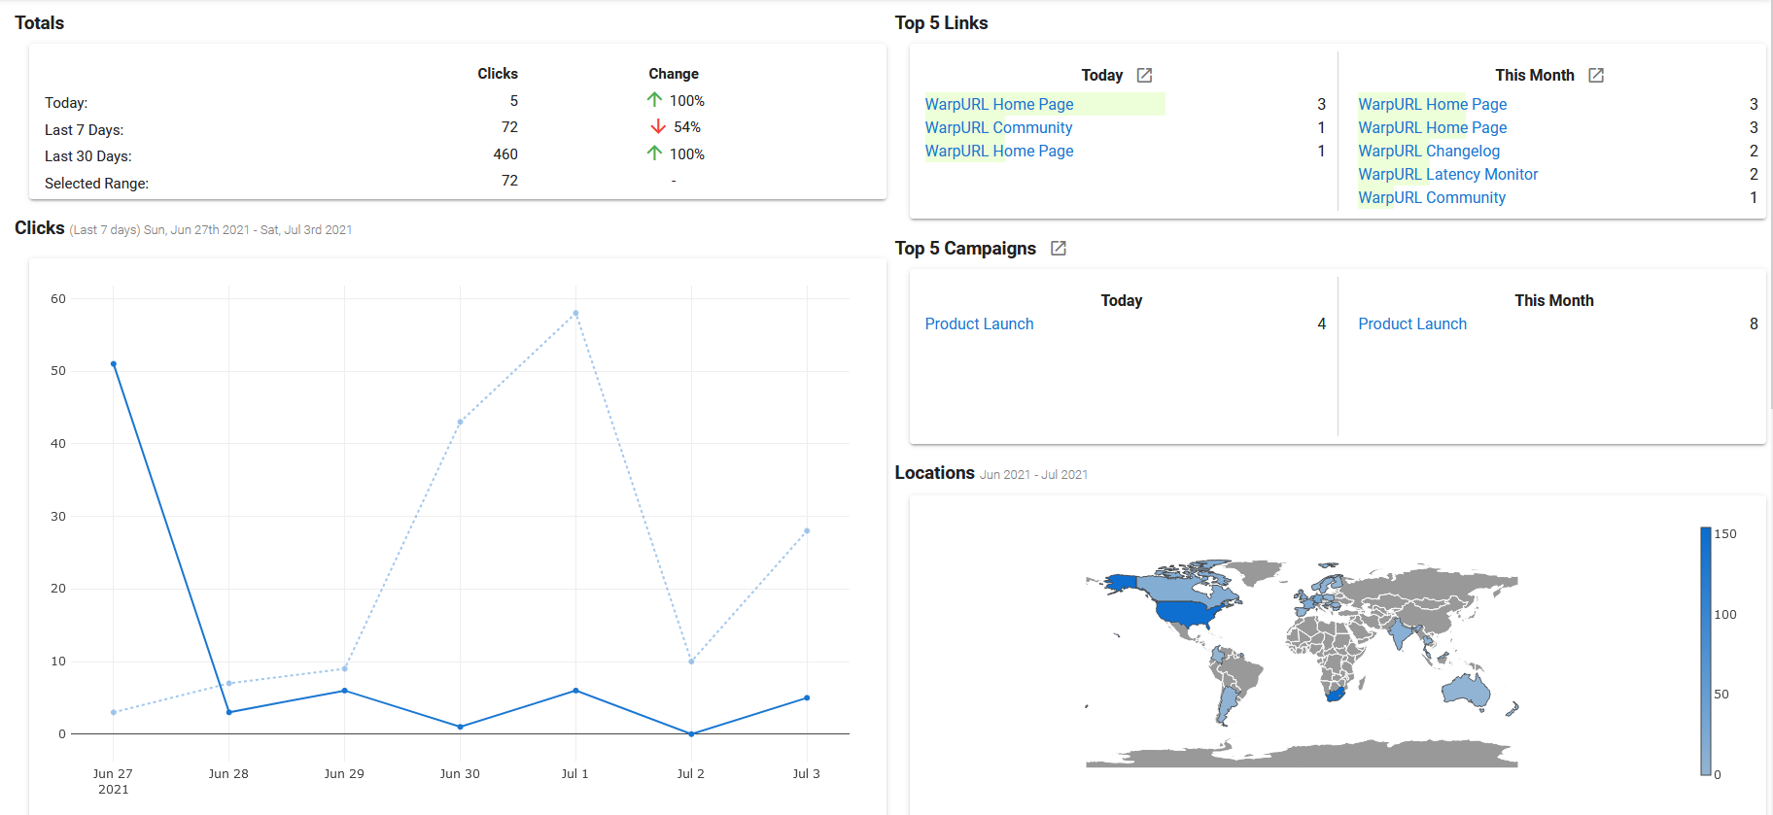Click the solid line point on Jul 1
The image size is (1773, 815).
tap(575, 691)
